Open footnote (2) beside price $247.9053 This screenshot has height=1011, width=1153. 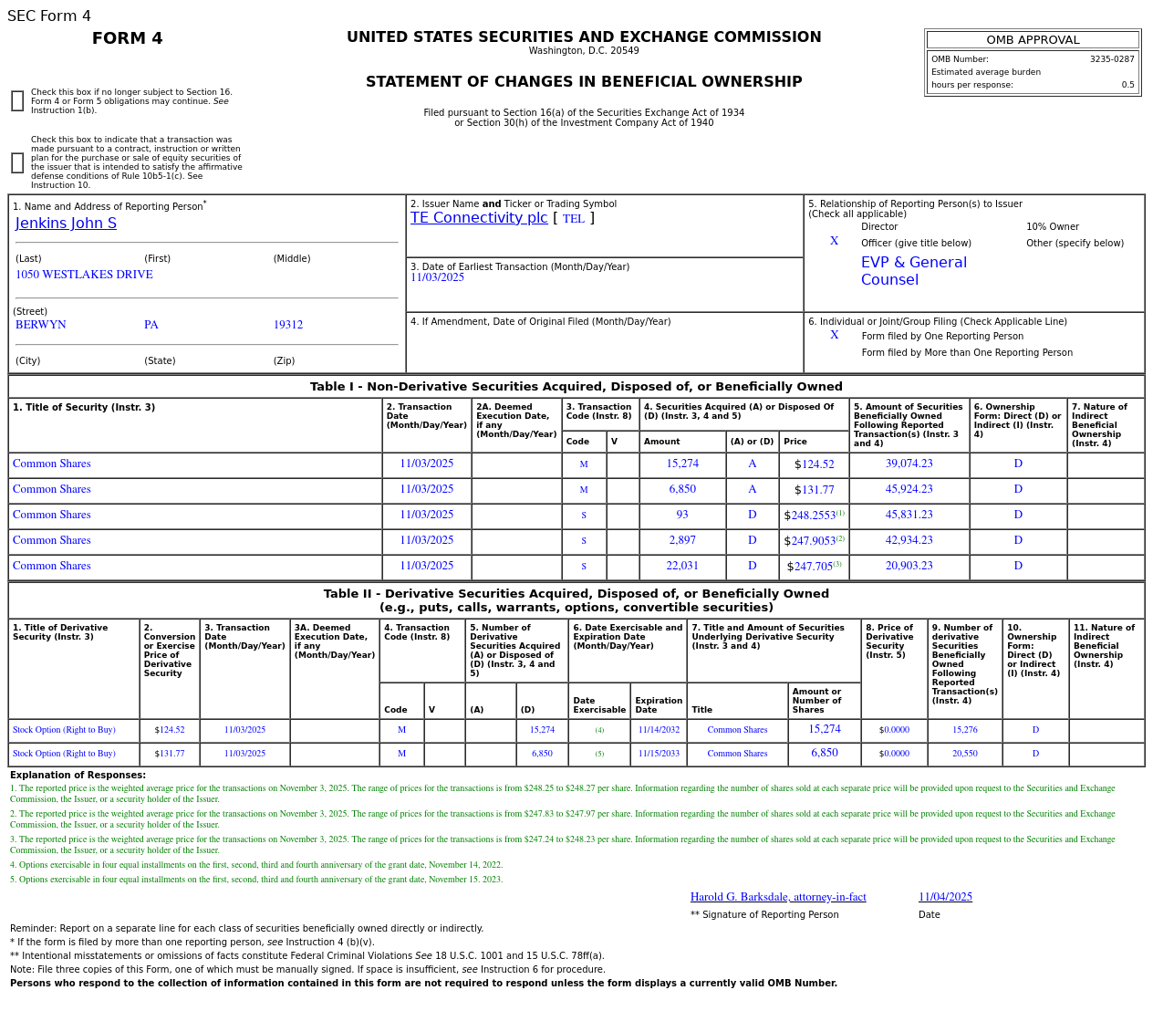pyautogui.click(x=840, y=538)
